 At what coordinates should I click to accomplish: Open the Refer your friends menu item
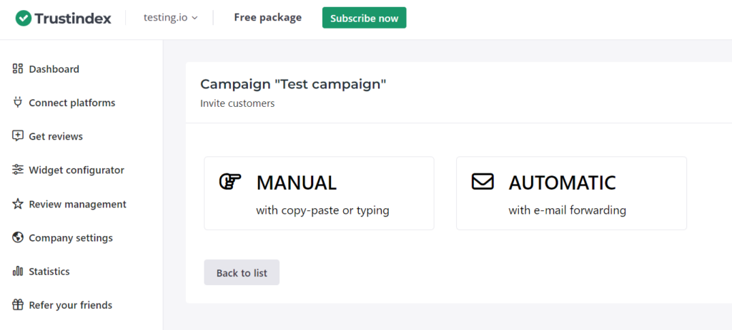[70, 305]
